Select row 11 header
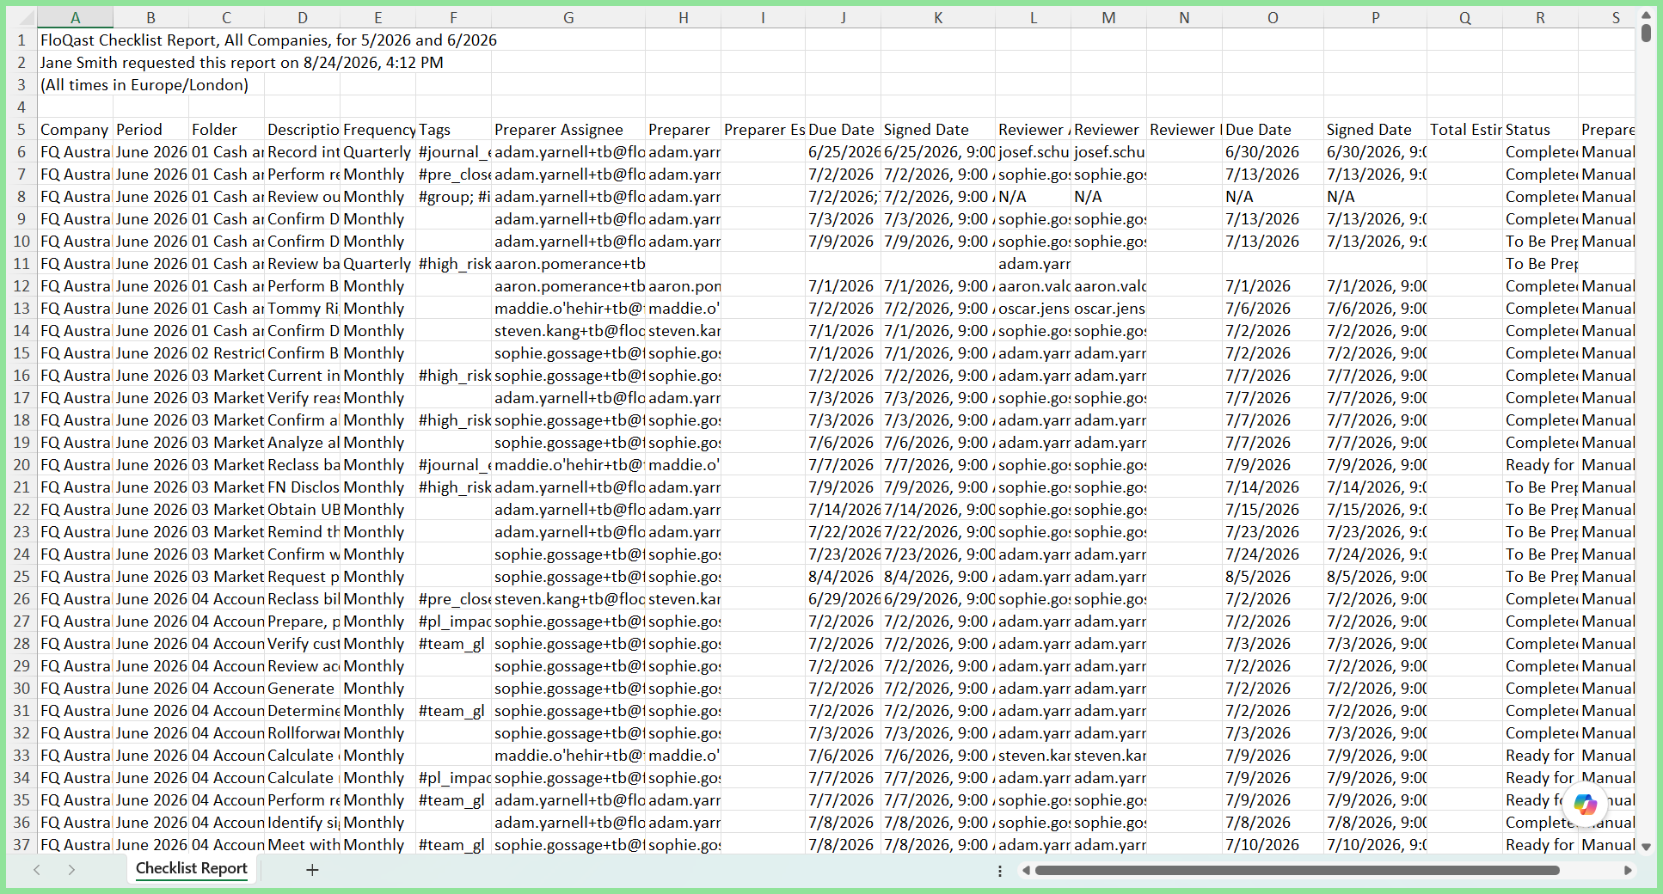 pyautogui.click(x=21, y=264)
